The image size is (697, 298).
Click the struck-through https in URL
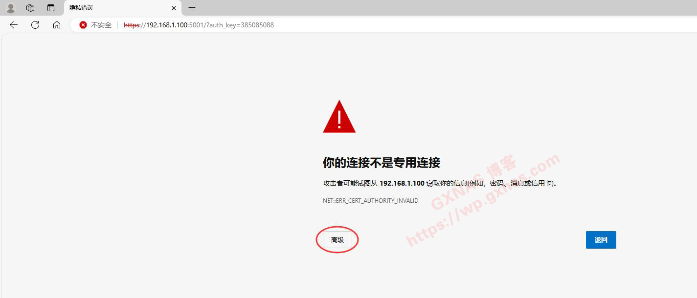(131, 25)
